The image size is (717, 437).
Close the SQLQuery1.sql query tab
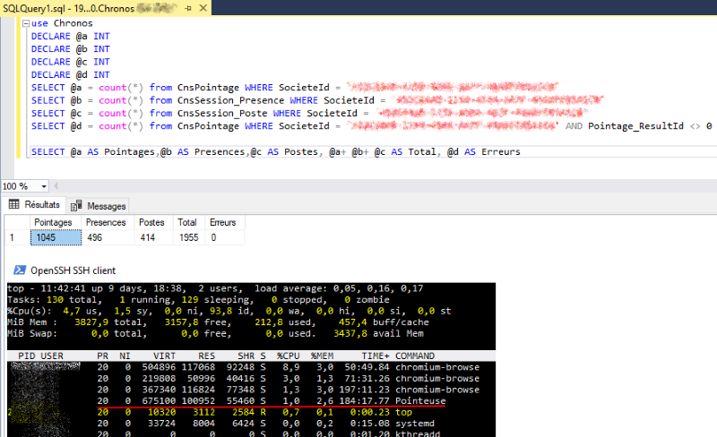click(203, 7)
